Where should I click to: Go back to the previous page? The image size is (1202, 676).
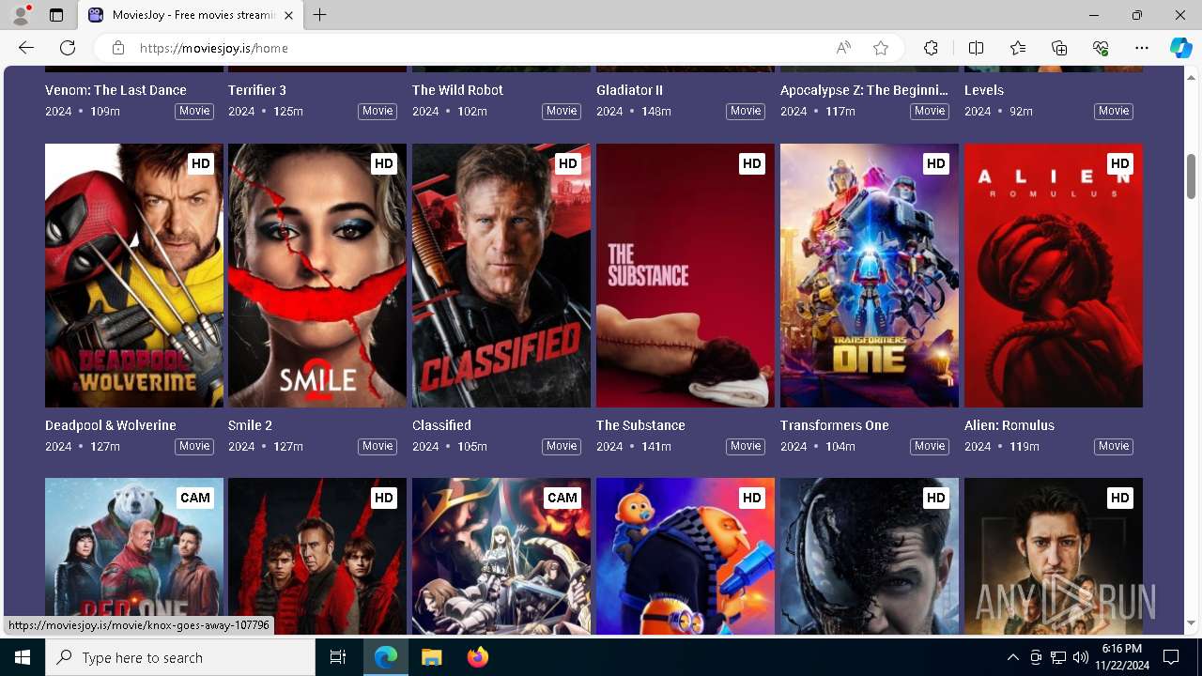point(26,48)
